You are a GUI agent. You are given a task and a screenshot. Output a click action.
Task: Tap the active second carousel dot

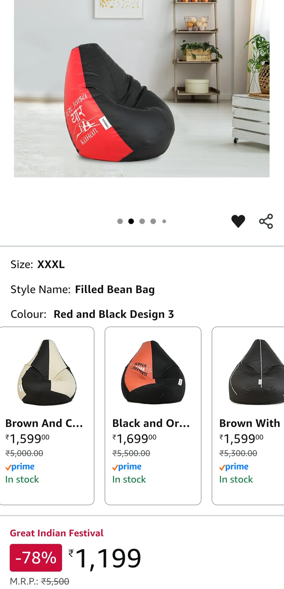pos(131,221)
